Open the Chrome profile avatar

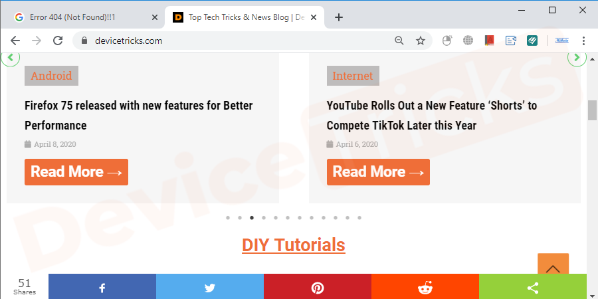point(561,41)
